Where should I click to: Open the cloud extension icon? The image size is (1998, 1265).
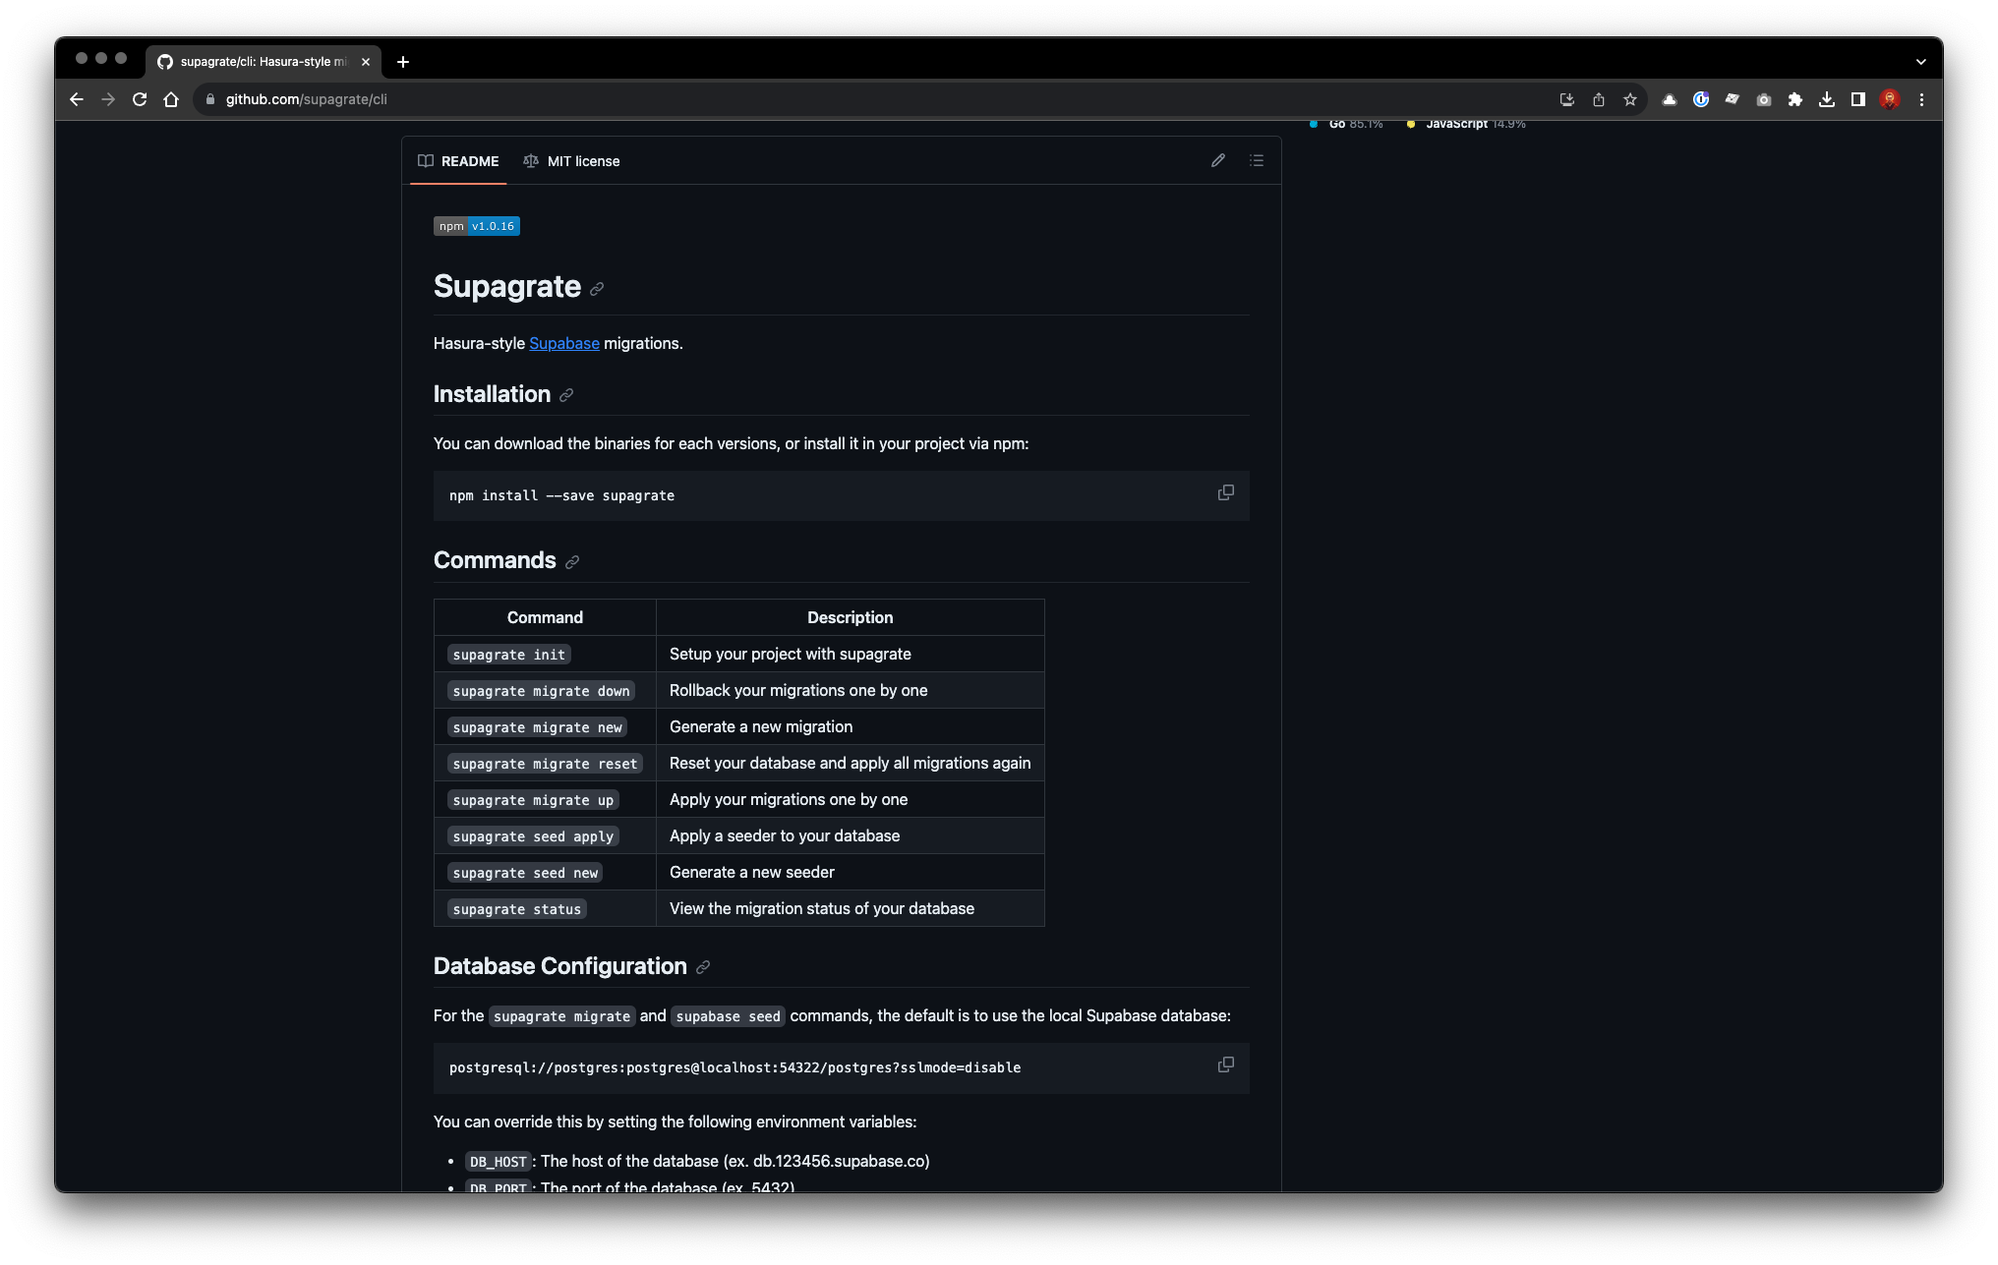pyautogui.click(x=1670, y=99)
